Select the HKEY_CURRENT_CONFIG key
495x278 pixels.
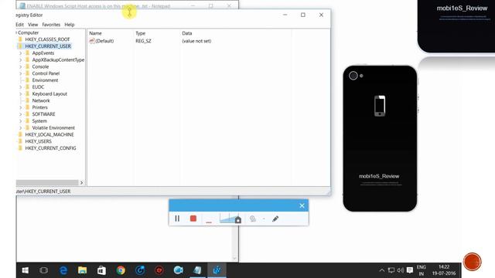click(50, 148)
